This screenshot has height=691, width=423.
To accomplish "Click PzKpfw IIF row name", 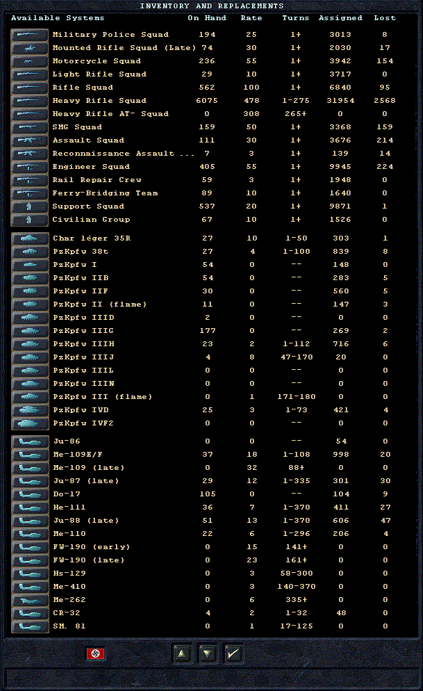I will [81, 291].
